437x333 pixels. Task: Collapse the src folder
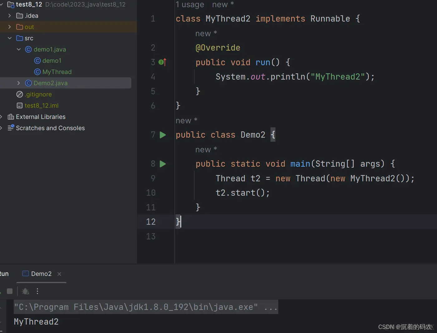pos(9,38)
